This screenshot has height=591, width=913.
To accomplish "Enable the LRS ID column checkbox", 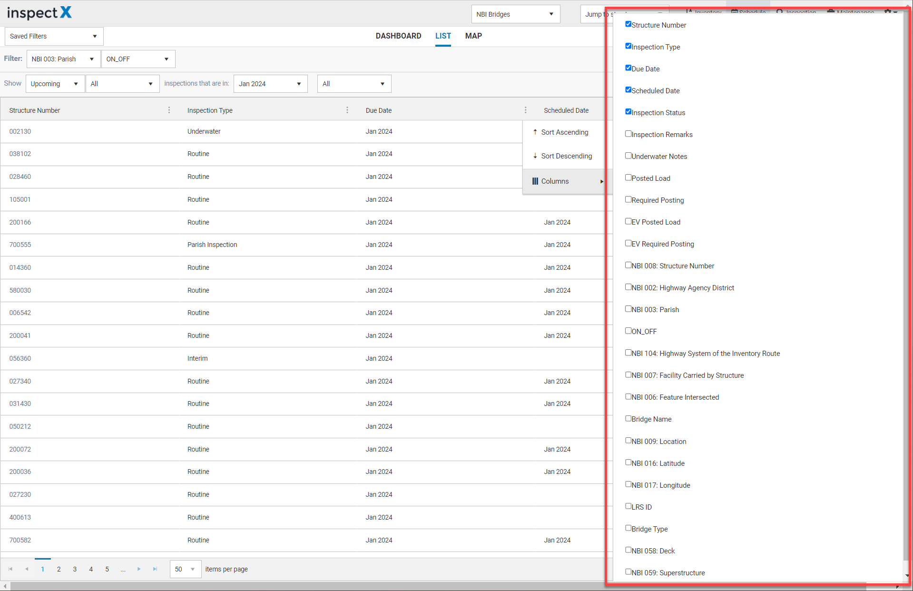I will click(x=628, y=506).
